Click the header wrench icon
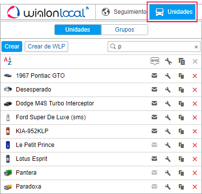Viewport: 202px width, 194px height. click(x=168, y=61)
